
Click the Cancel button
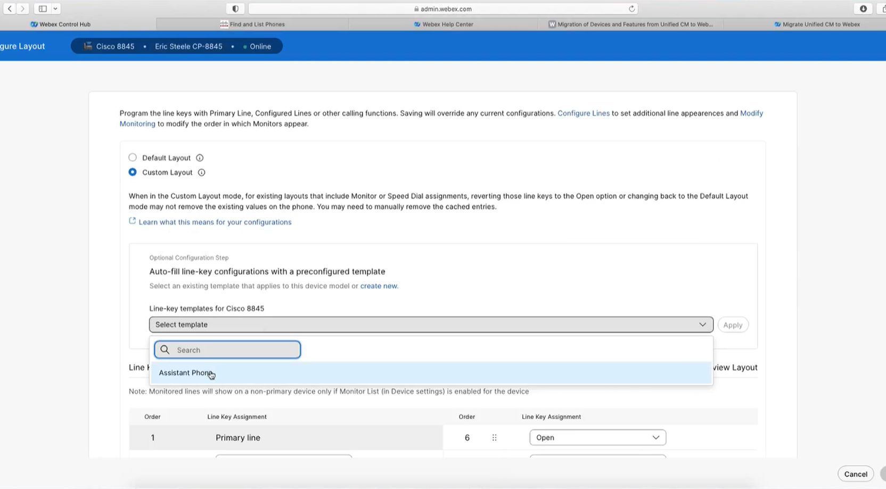tap(855, 474)
